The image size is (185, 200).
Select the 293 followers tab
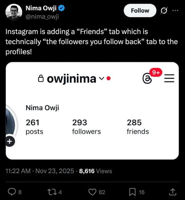(86, 127)
